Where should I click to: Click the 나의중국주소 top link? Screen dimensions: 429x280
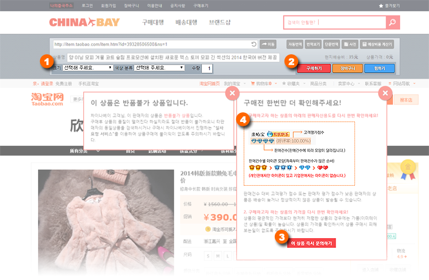tap(61, 5)
